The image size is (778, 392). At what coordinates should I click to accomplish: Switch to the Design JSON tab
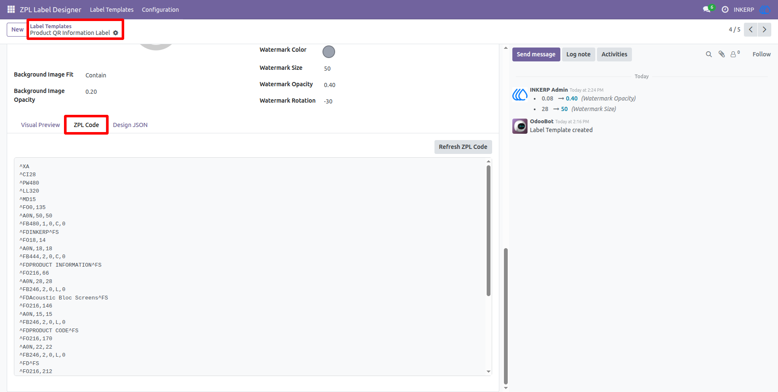click(130, 125)
